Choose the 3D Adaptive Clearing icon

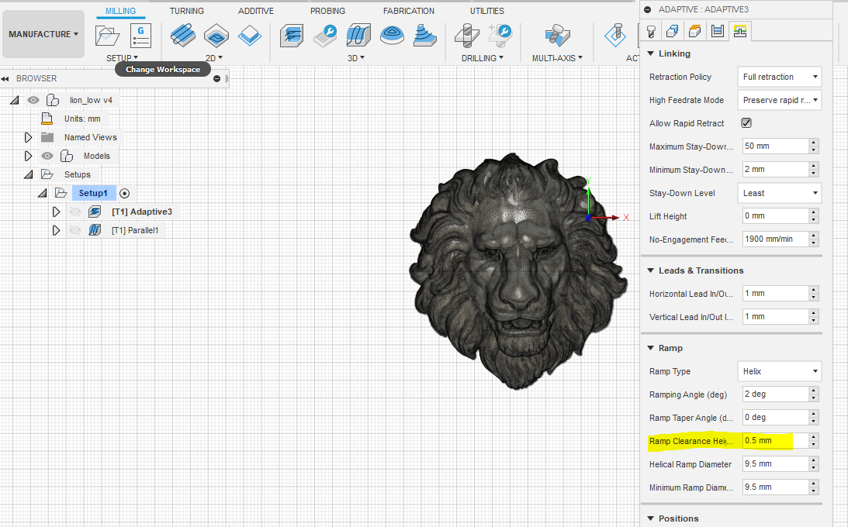tap(292, 36)
